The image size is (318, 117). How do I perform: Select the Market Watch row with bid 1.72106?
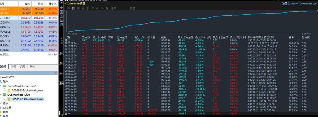[29, 45]
